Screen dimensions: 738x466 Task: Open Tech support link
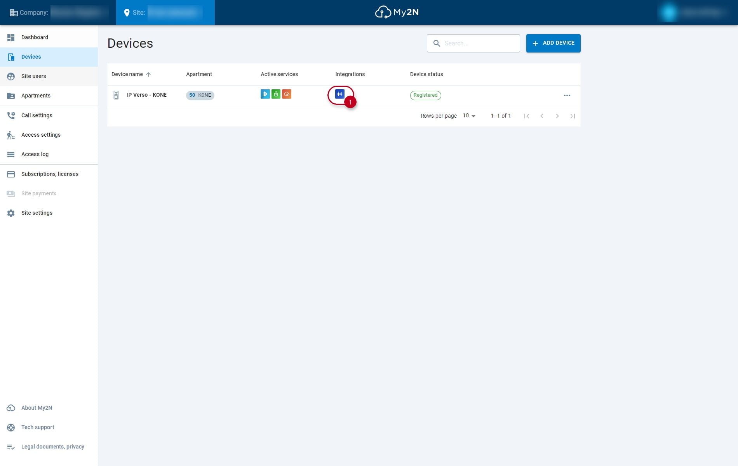coord(49,427)
